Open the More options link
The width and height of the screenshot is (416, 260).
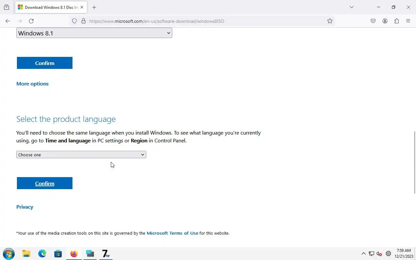32,84
